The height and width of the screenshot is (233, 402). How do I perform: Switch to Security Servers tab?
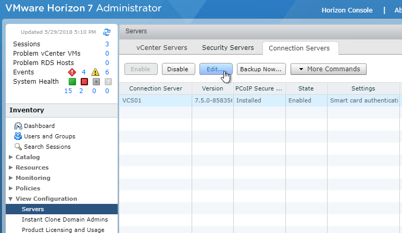pos(228,48)
